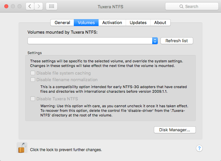This screenshot has width=221, height=161.
Task: Click 'These settings will be specific' text
Action: [107, 63]
